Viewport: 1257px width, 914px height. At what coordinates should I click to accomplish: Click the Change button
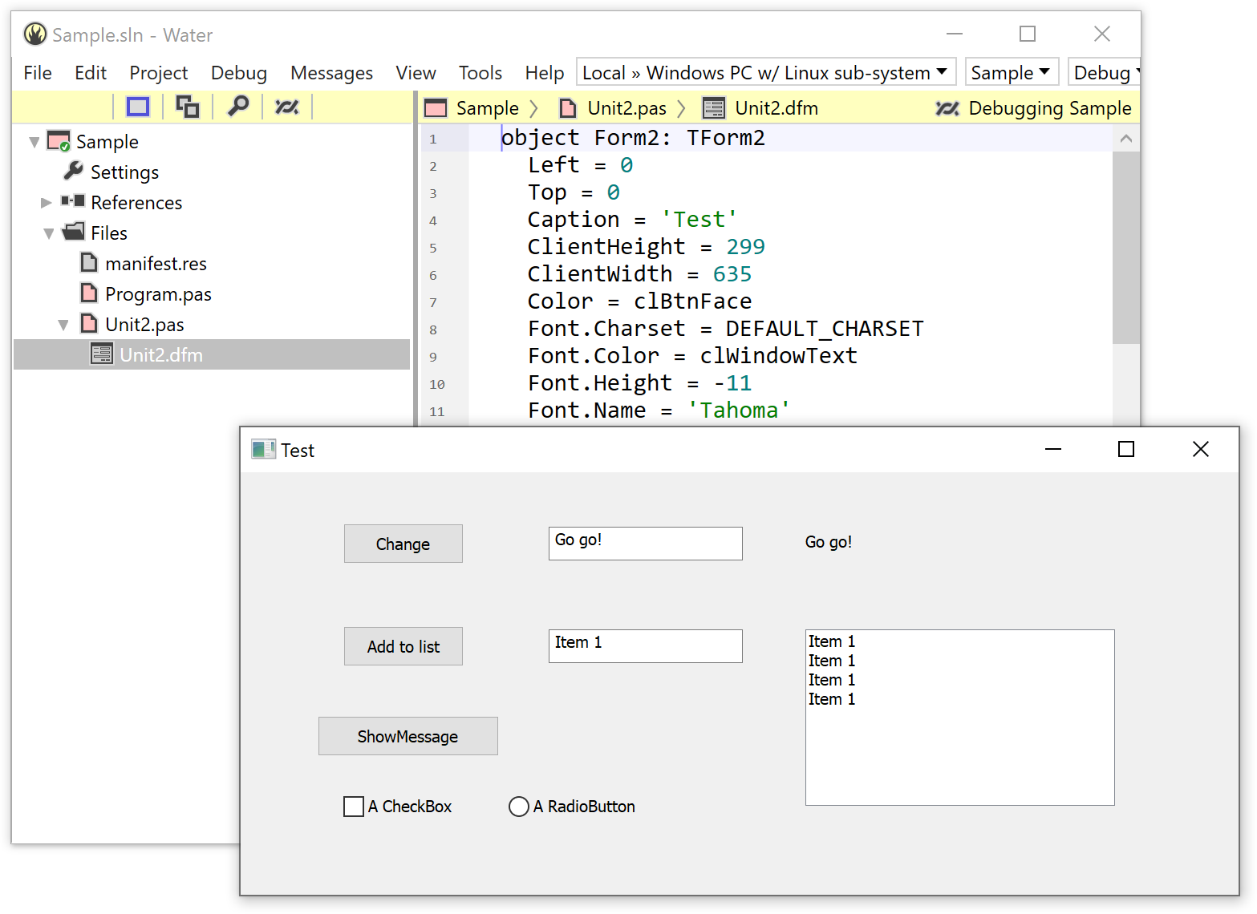pyautogui.click(x=403, y=544)
